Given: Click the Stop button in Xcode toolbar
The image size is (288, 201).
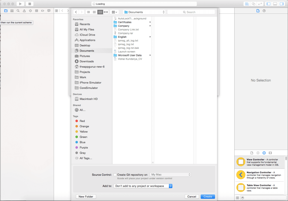Looking at the screenshot, I should (29, 4).
